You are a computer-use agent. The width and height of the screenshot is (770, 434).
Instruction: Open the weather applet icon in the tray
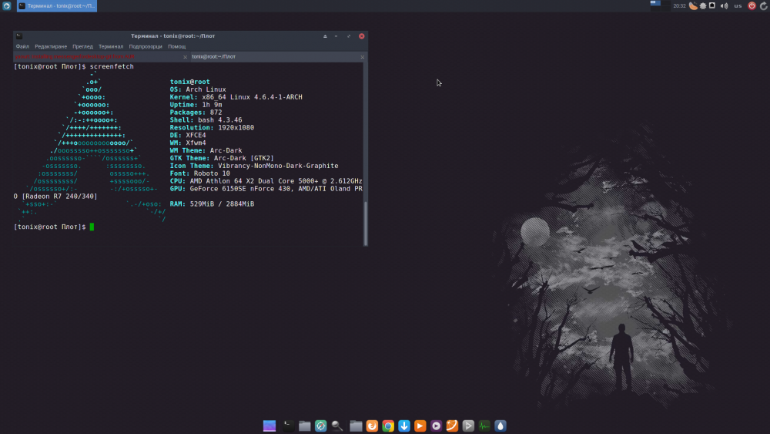point(693,6)
